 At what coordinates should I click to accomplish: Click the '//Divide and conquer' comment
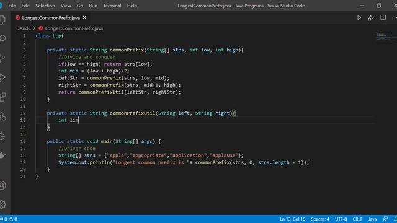[87, 57]
